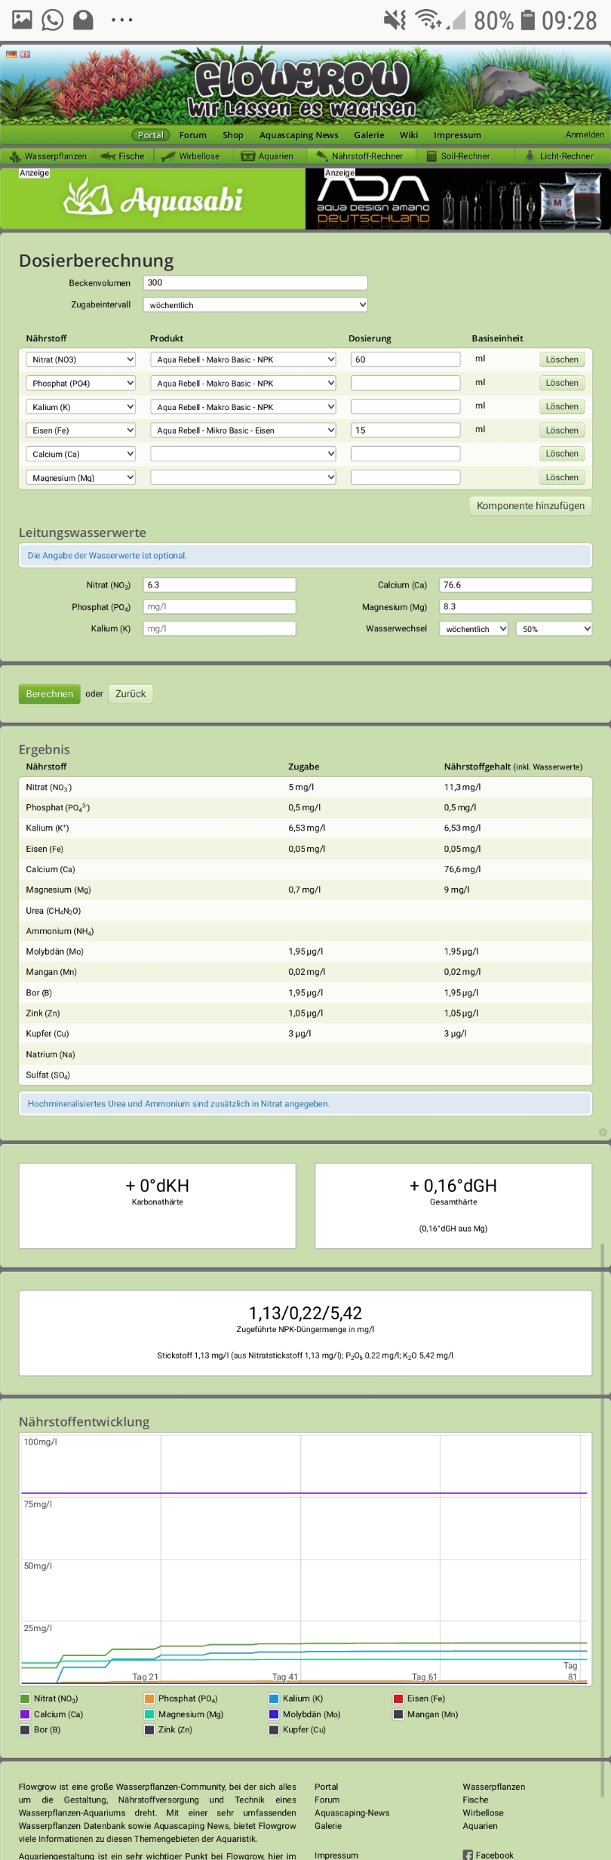Viewport: 611px width, 1860px height.
Task: Open the Shop nav item
Action: point(233,135)
